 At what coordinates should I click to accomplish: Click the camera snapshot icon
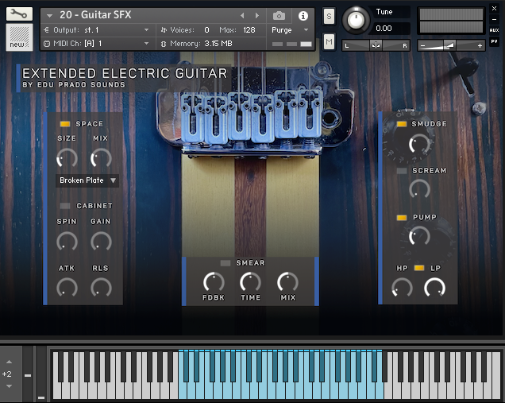click(x=279, y=16)
